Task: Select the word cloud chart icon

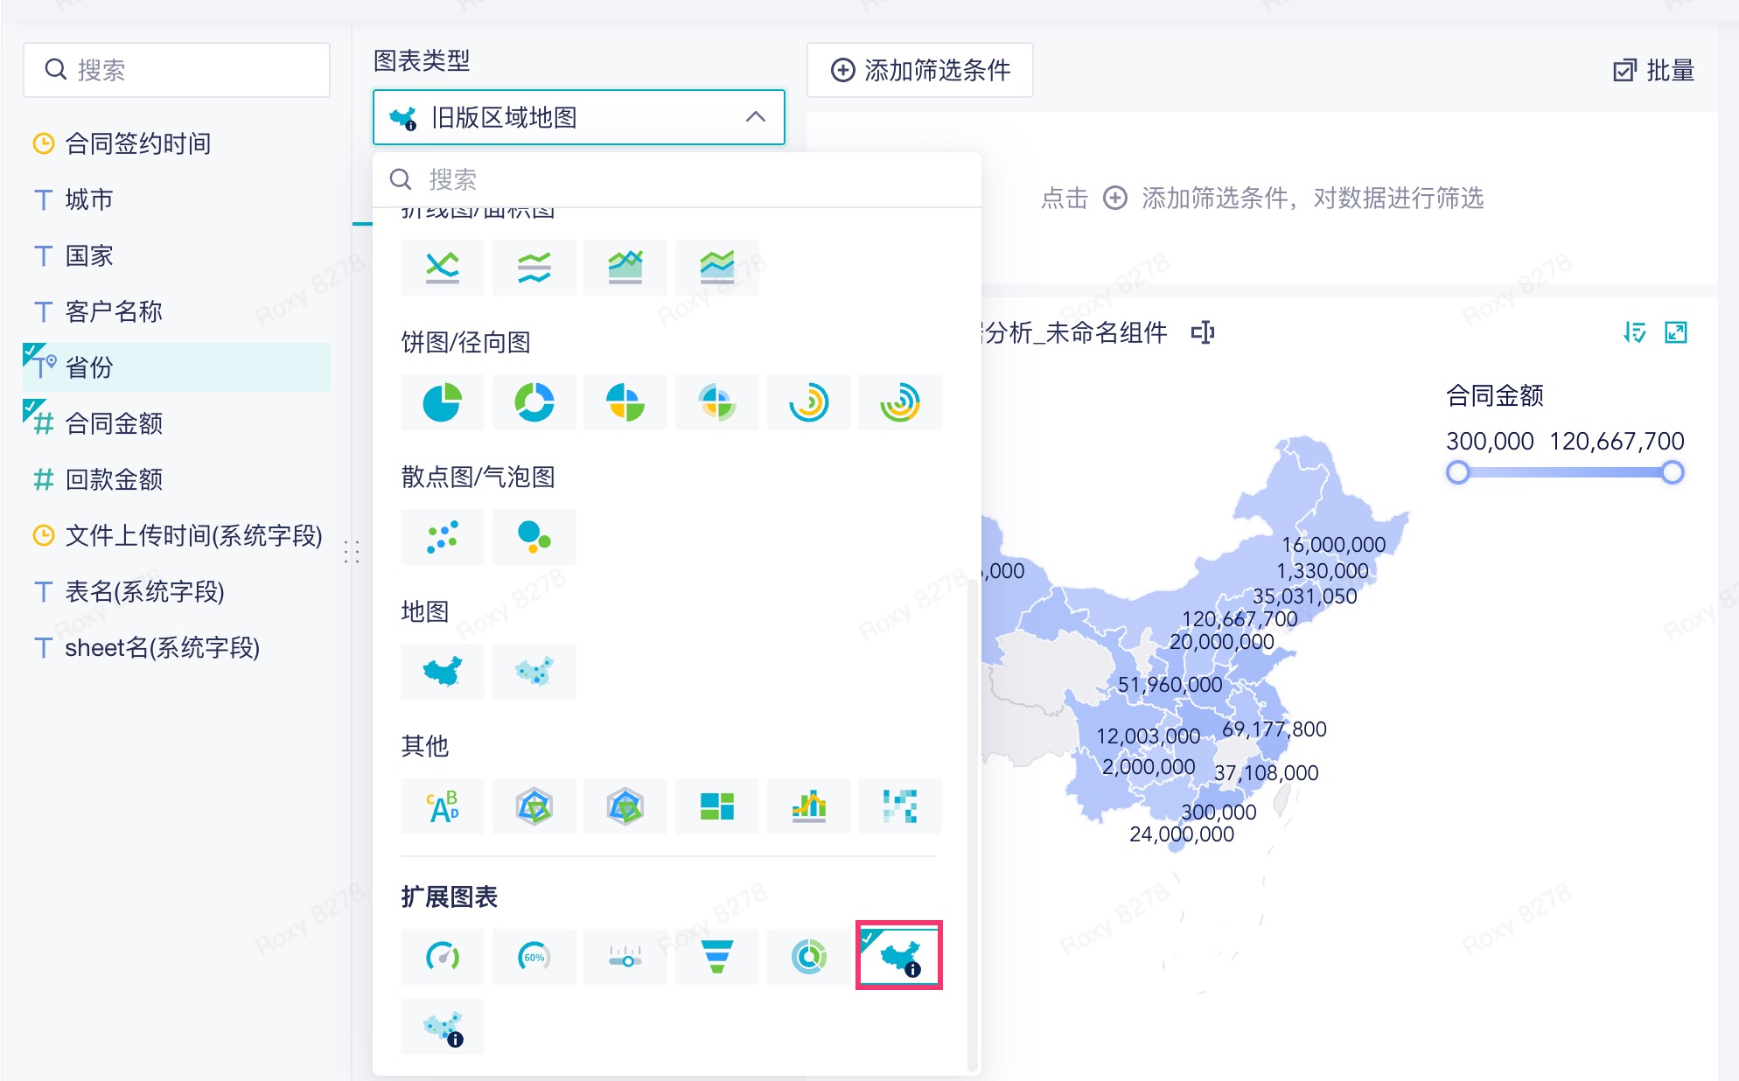Action: click(x=443, y=806)
